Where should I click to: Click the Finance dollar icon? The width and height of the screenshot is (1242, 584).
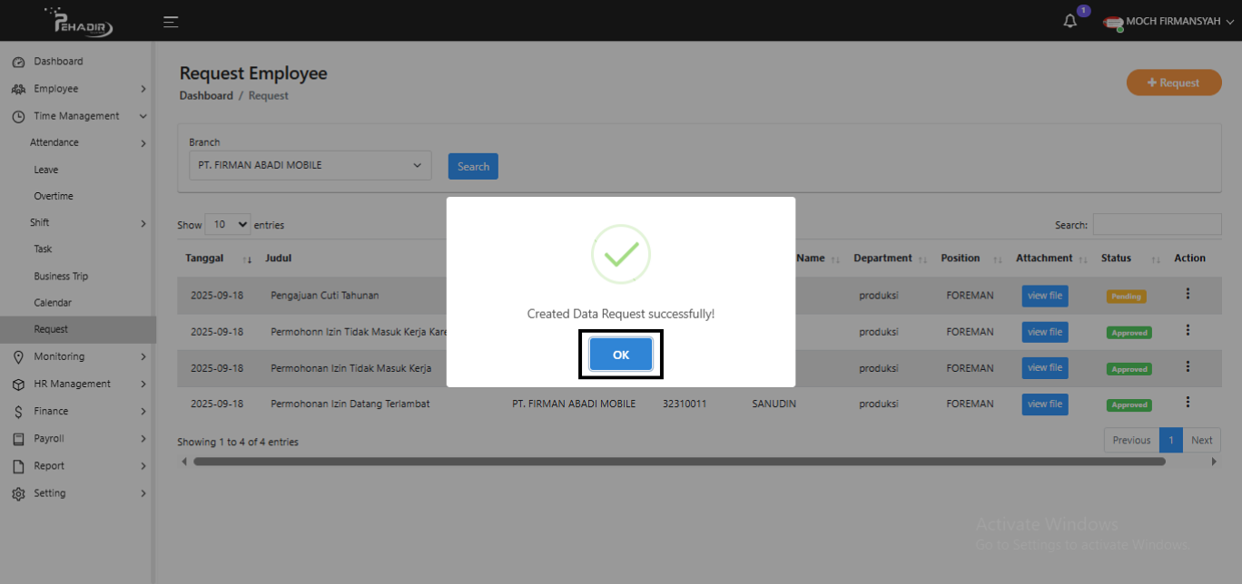click(x=18, y=412)
